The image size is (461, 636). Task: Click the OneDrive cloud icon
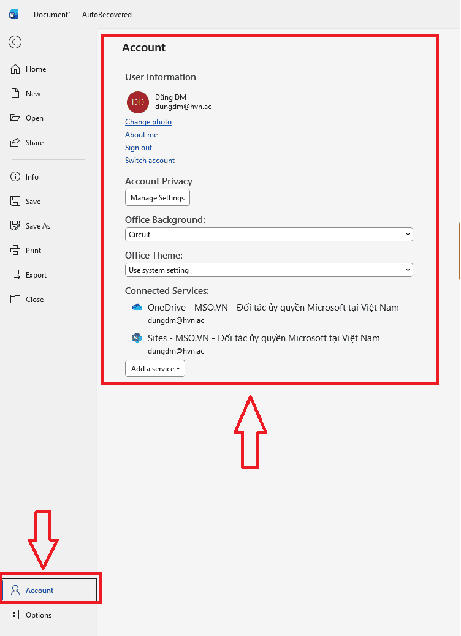pyautogui.click(x=137, y=308)
